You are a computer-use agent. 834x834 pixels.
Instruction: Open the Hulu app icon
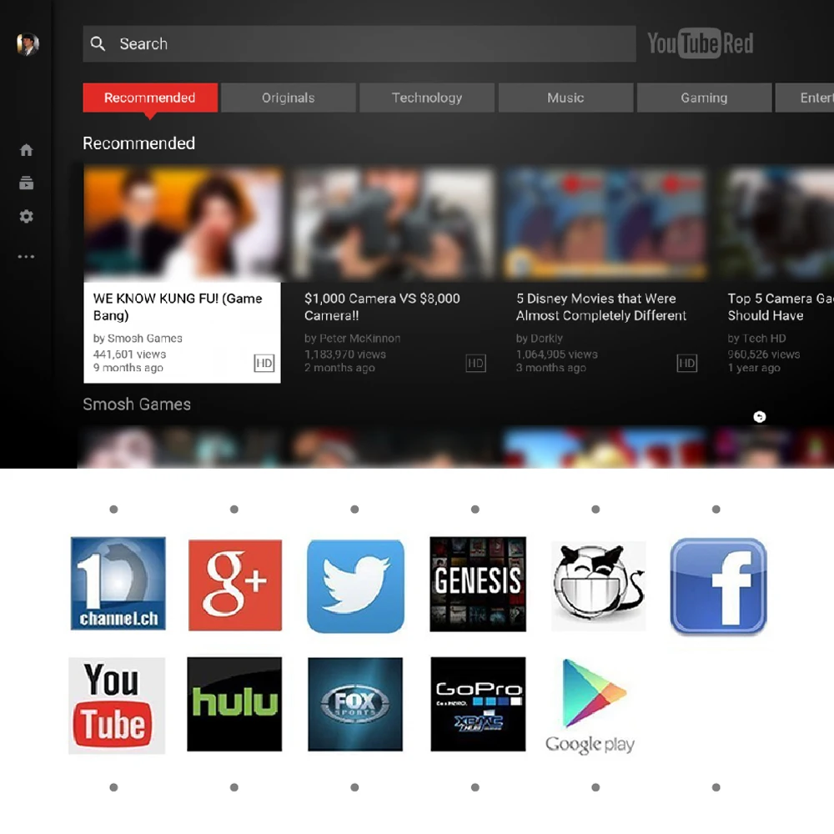pyautogui.click(x=234, y=704)
